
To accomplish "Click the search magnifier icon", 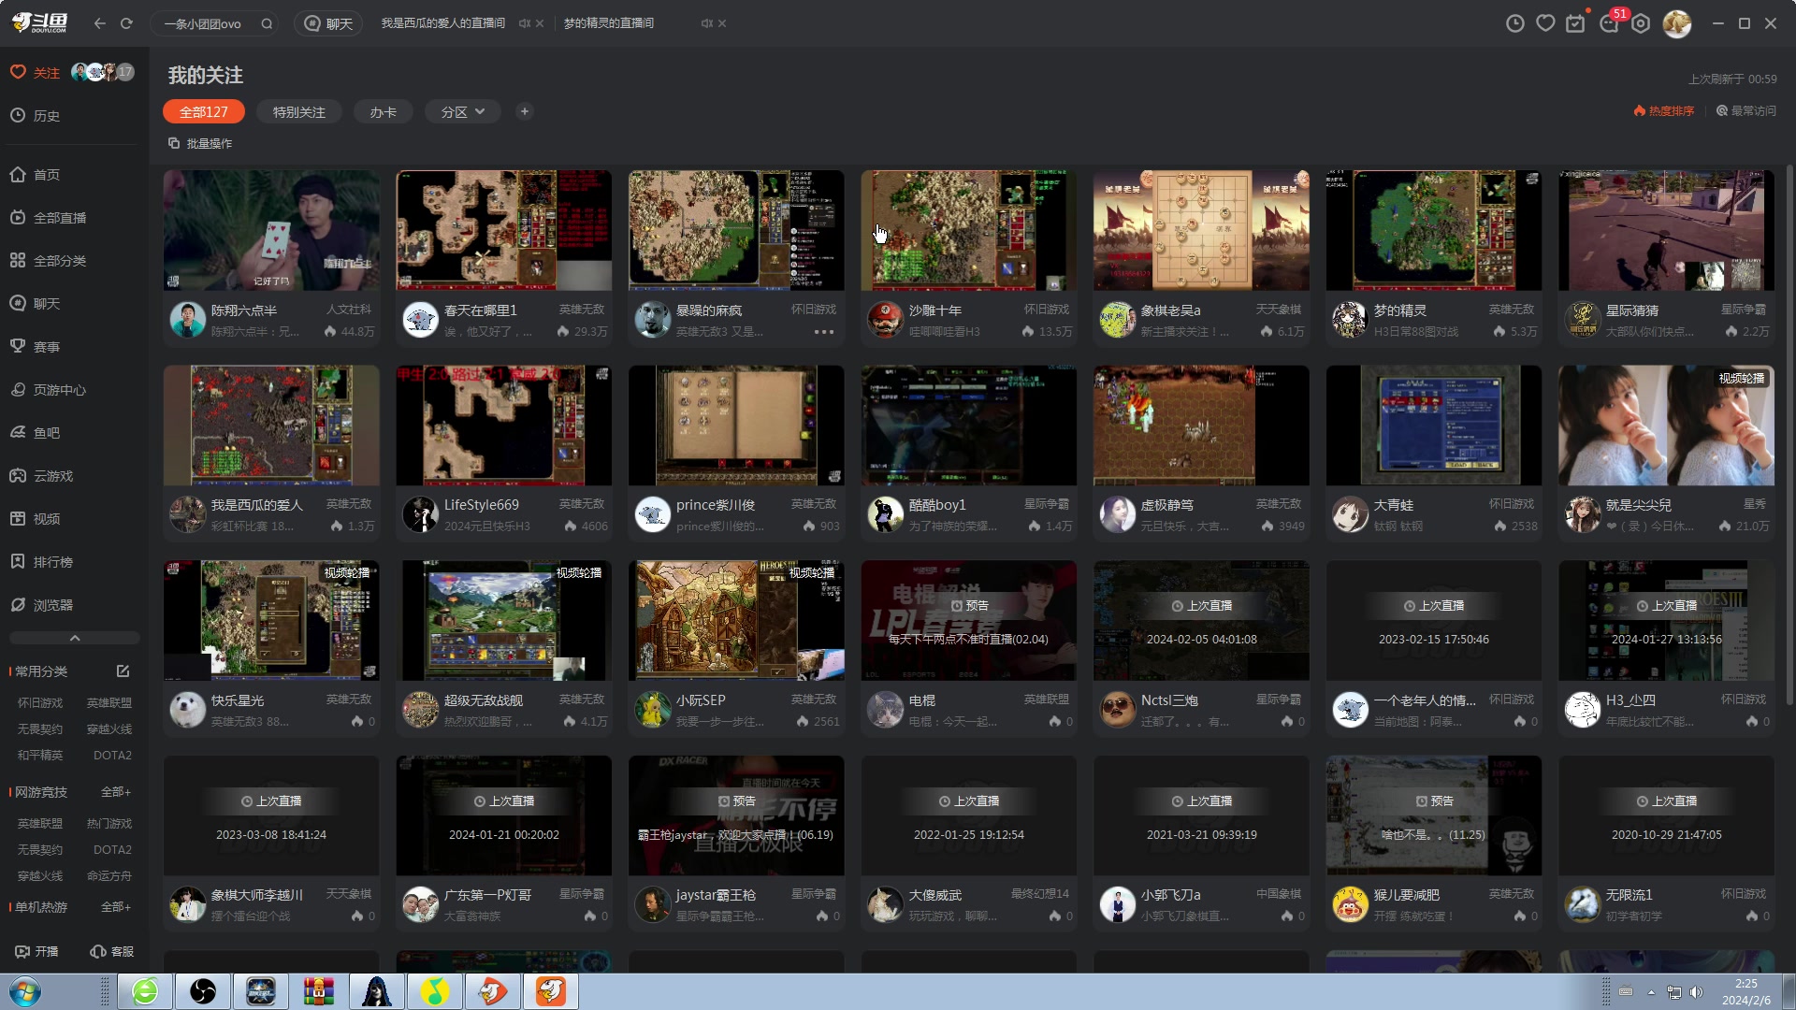I will pyautogui.click(x=267, y=23).
